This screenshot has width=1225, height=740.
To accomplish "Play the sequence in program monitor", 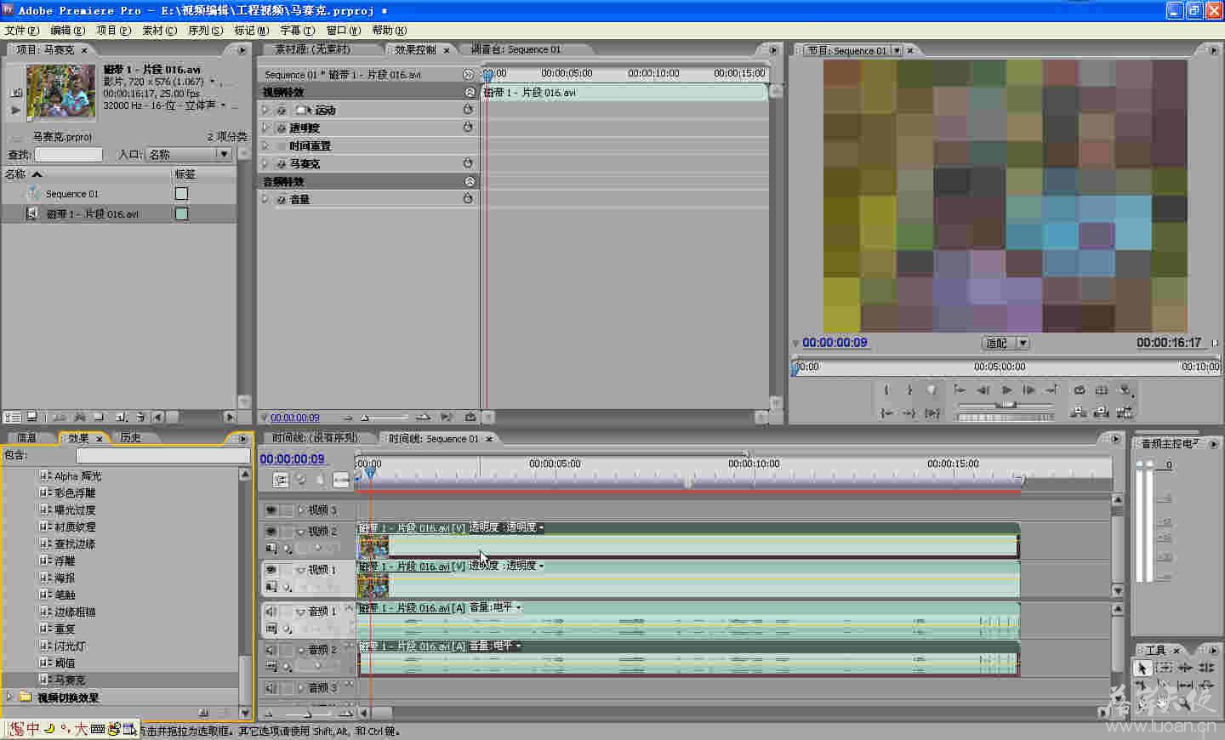I will [x=1006, y=390].
